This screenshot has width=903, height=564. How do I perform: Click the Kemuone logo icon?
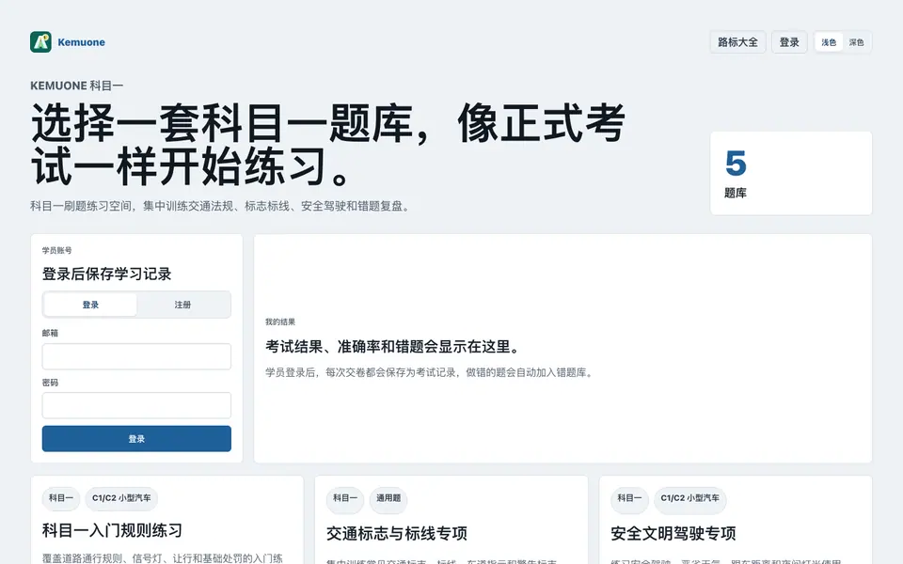(40, 42)
